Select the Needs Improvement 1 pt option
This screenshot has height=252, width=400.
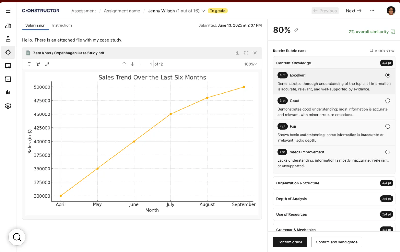(388, 152)
